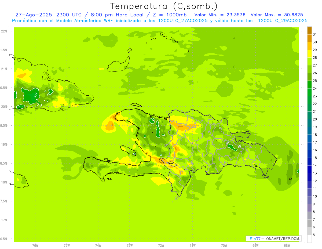The width and height of the screenshot is (322, 249).
Task: Click the '70W' longitude label
Action: (x=224, y=245)
